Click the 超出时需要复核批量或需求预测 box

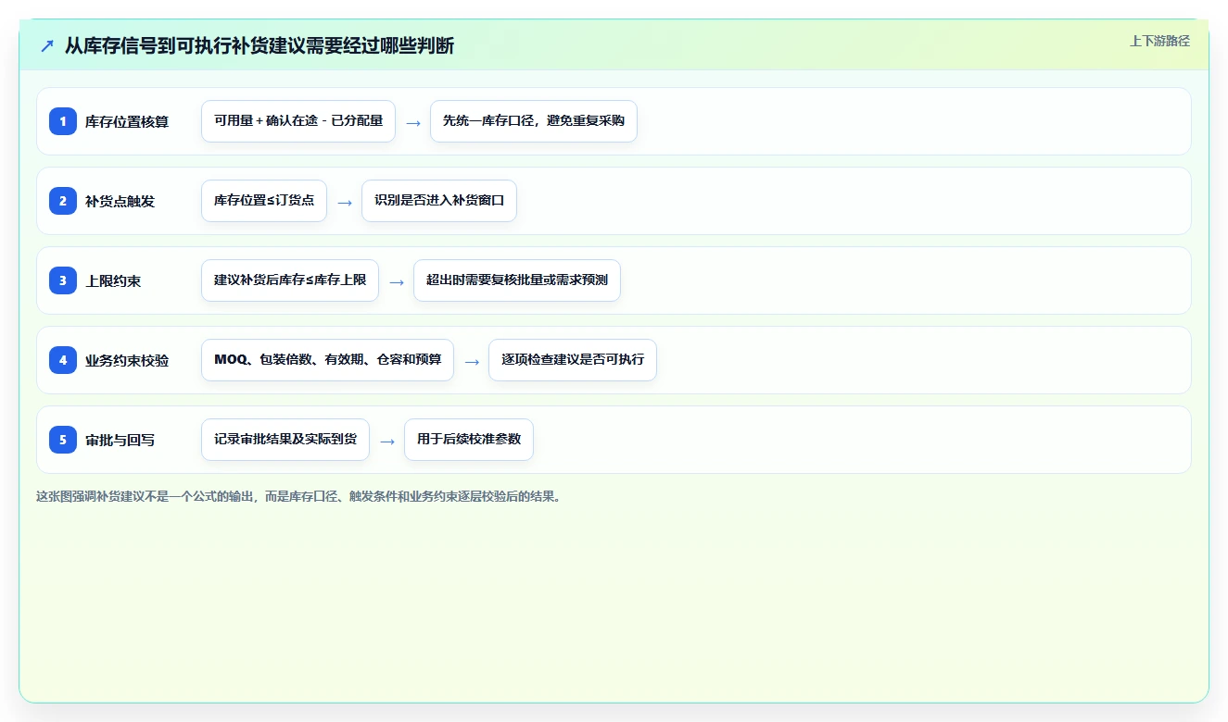click(517, 280)
